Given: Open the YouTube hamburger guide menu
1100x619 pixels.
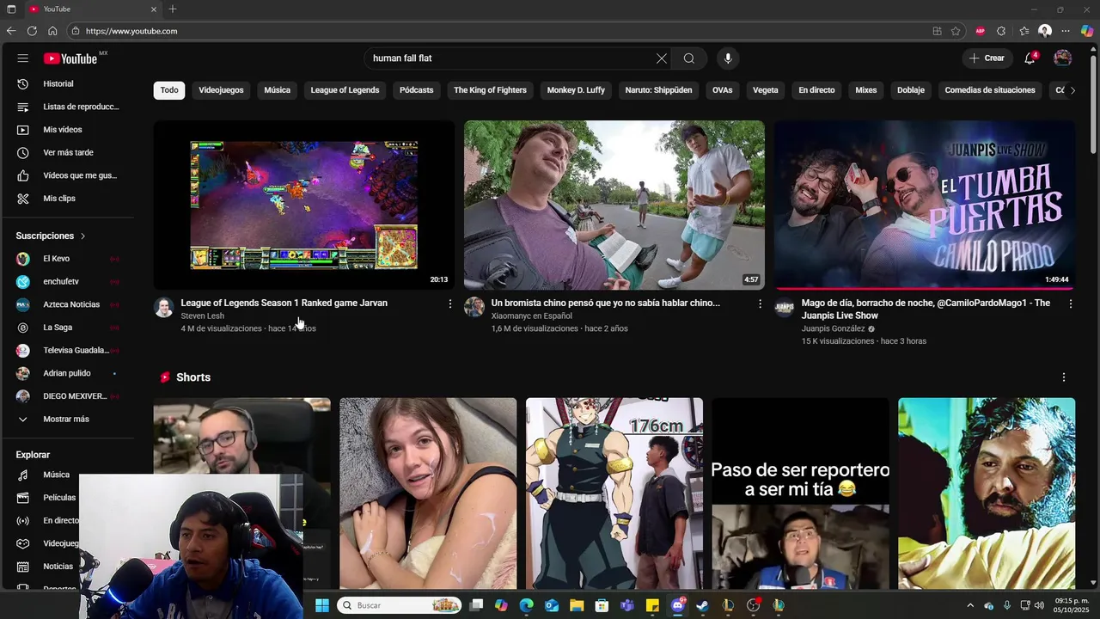Looking at the screenshot, I should pos(23,58).
